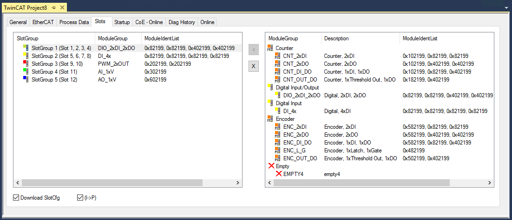Open the window list dropdown arrow
512x220 pixels.
pyautogui.click(x=507, y=7)
